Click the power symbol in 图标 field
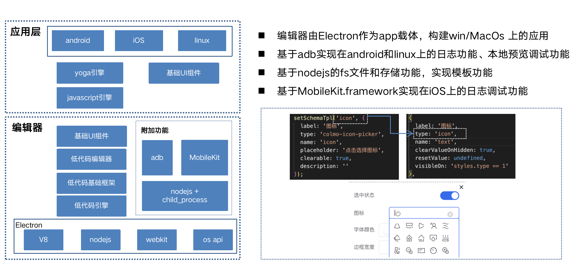This screenshot has width=586, height=269. [398, 213]
